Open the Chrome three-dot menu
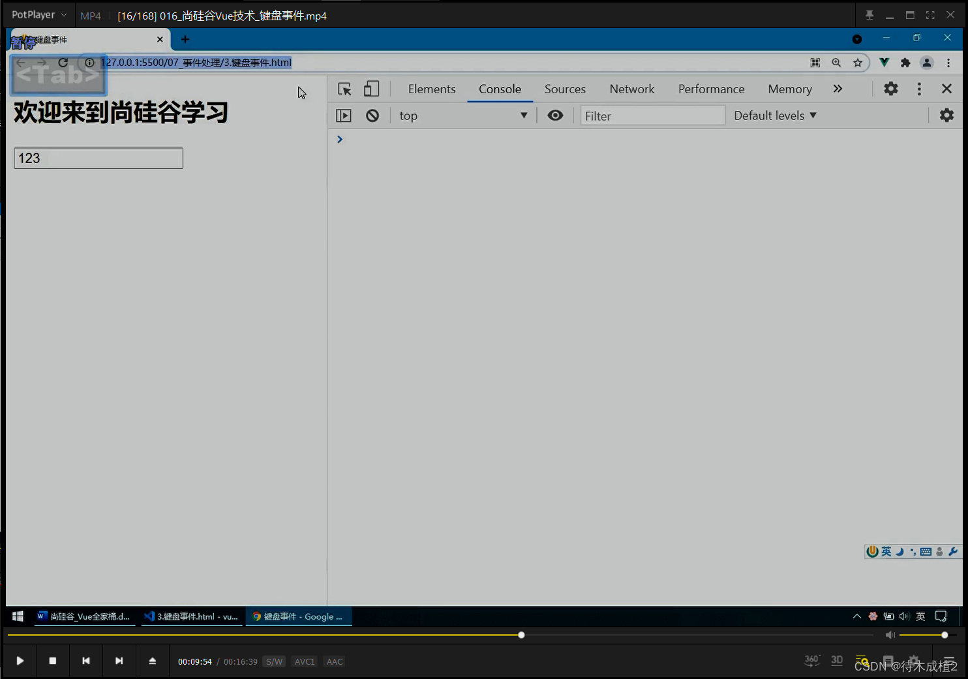Image resolution: width=968 pixels, height=679 pixels. pos(948,63)
